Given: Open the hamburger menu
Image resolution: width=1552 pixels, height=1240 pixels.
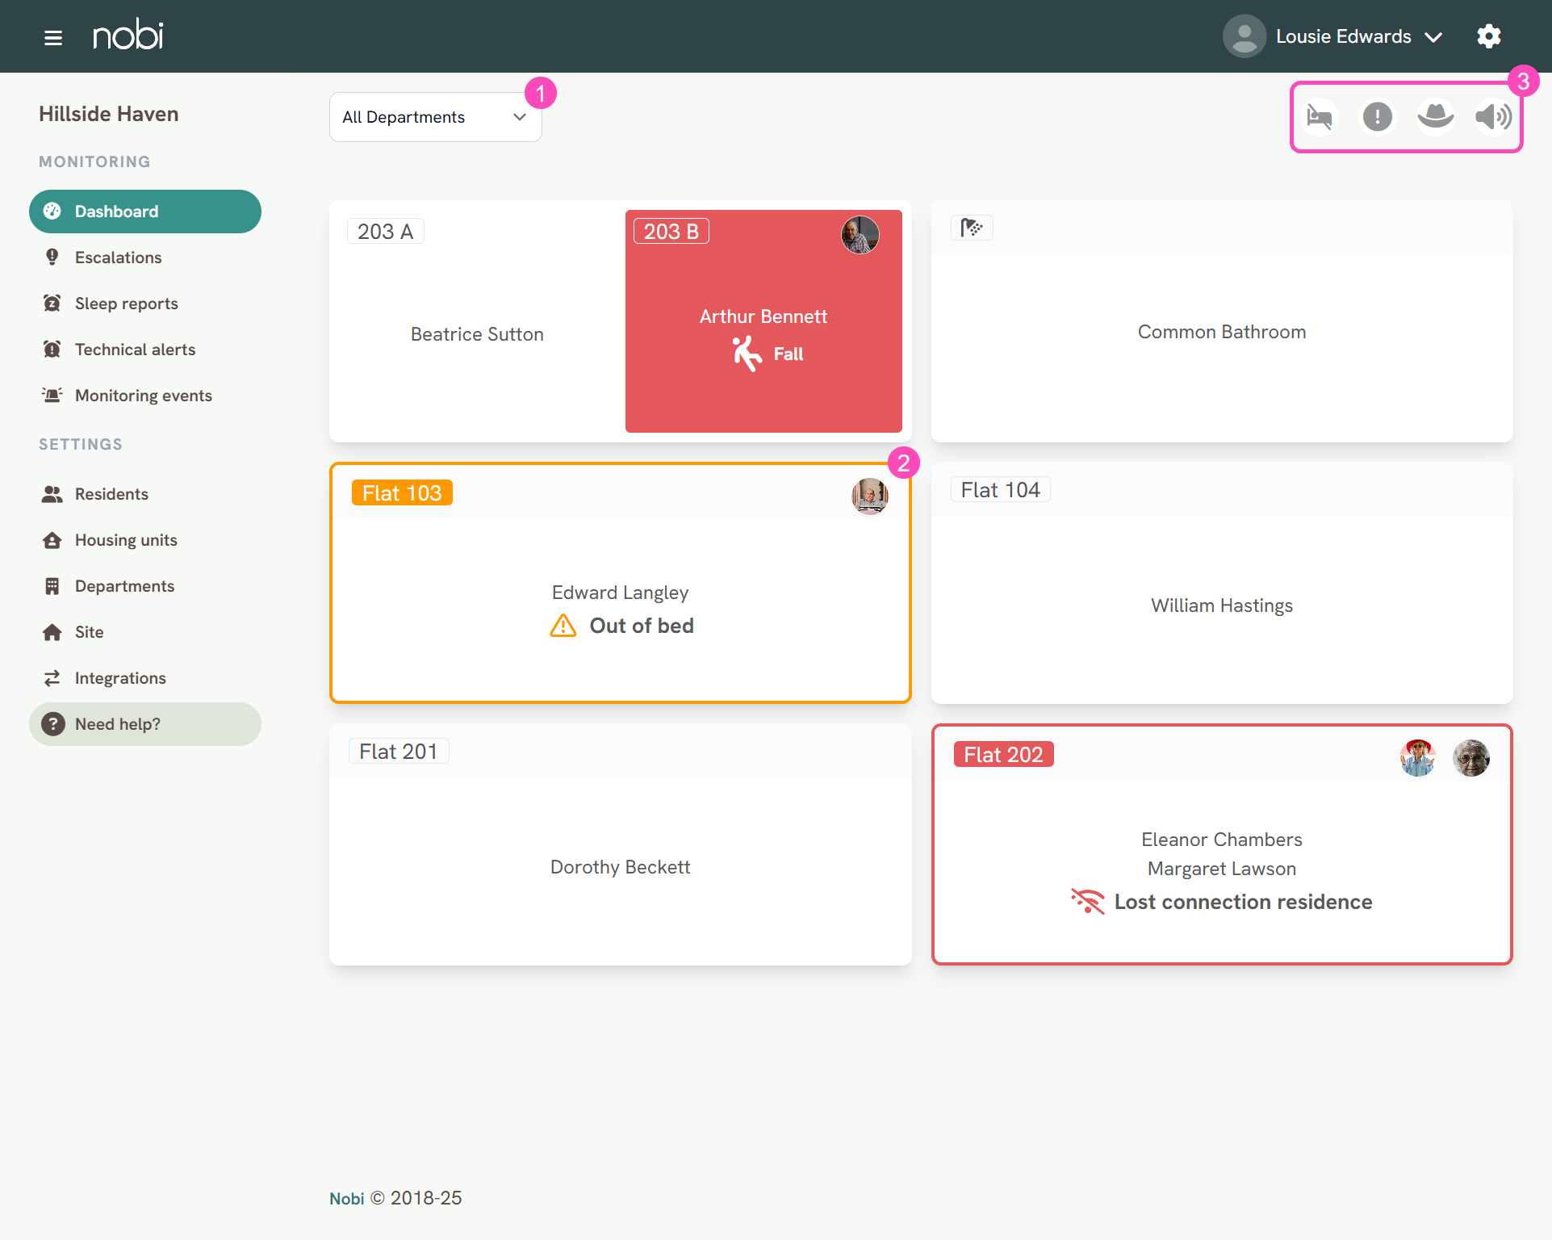Looking at the screenshot, I should [x=53, y=36].
